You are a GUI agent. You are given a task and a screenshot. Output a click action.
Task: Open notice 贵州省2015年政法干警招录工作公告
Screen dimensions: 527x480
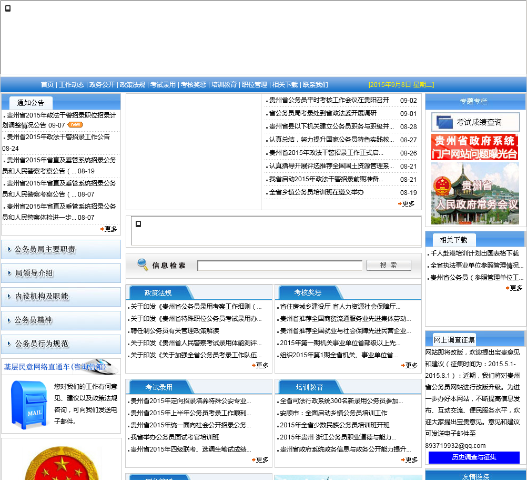point(58,137)
